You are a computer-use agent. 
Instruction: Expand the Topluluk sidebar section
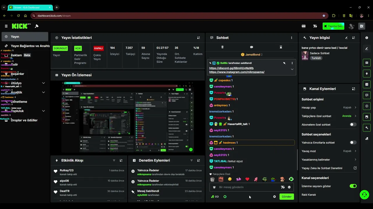[43, 111]
